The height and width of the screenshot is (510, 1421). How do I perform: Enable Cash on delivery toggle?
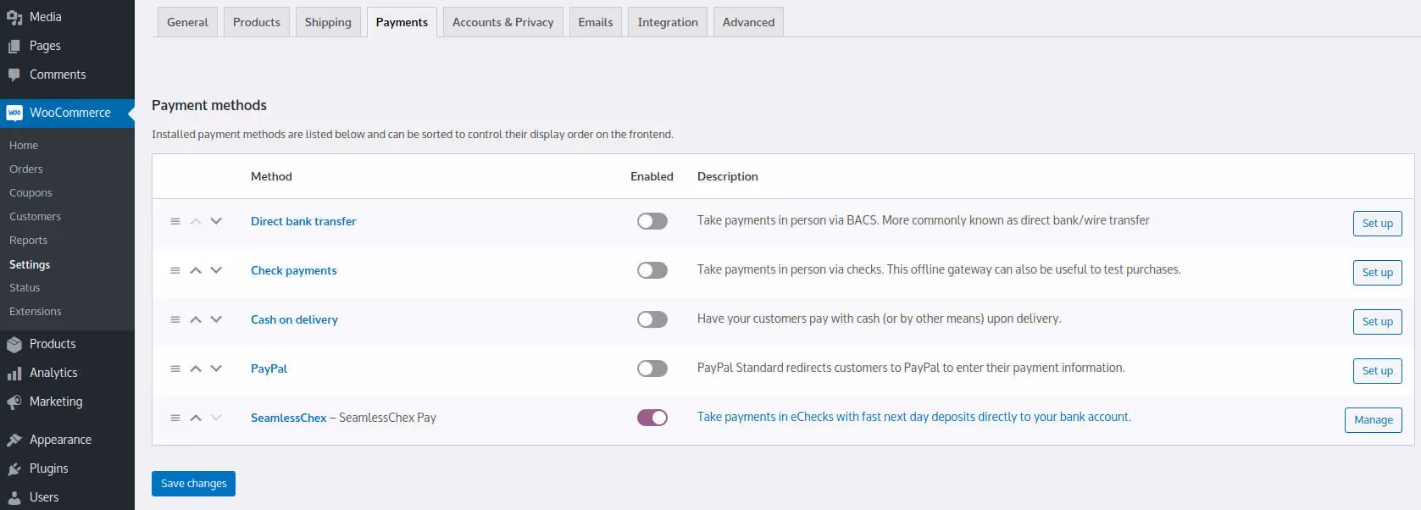652,319
